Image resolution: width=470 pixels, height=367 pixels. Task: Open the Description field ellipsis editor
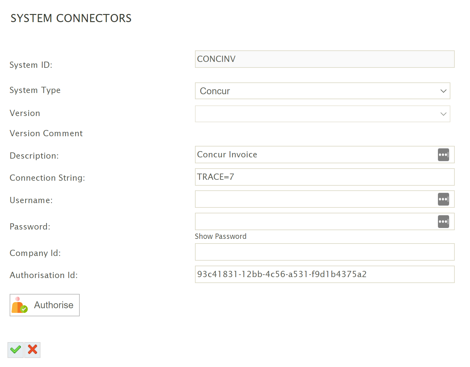pyautogui.click(x=443, y=155)
